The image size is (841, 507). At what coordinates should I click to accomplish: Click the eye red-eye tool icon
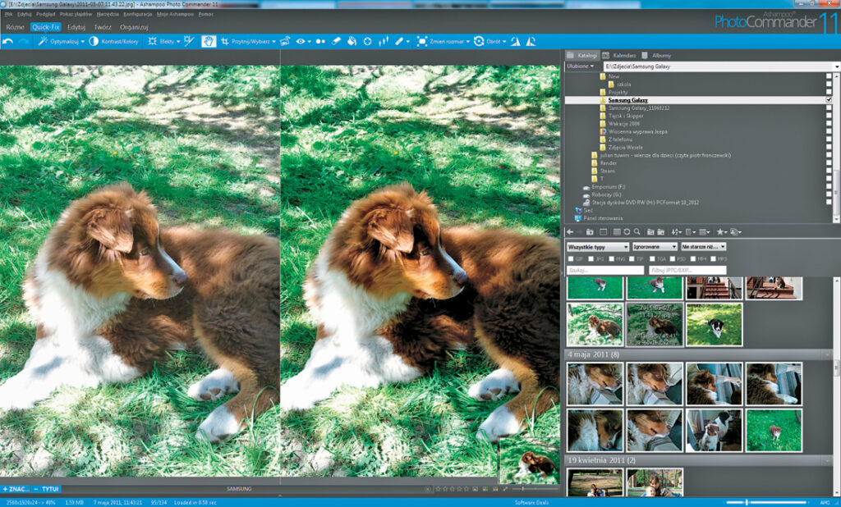(301, 41)
